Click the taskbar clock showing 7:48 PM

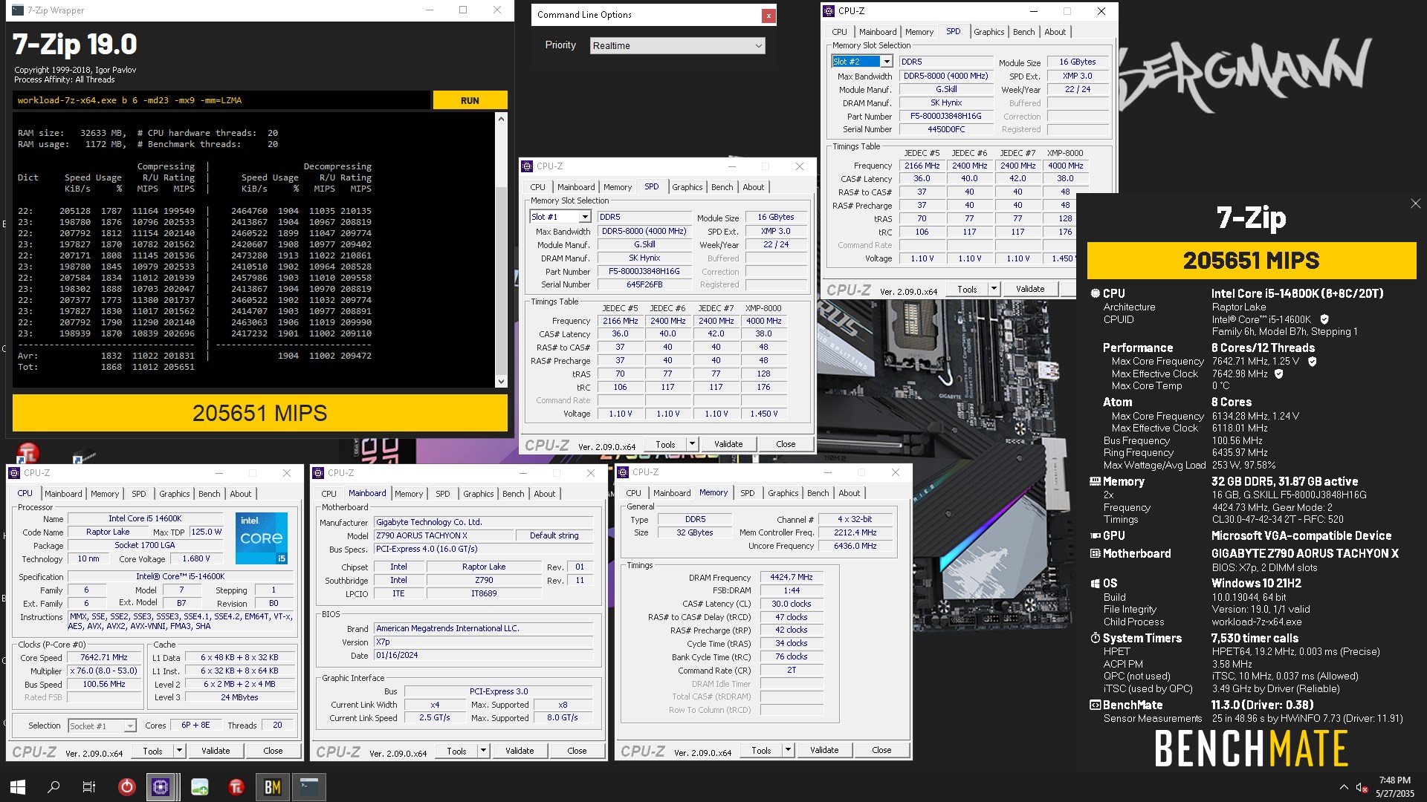coord(1394,787)
